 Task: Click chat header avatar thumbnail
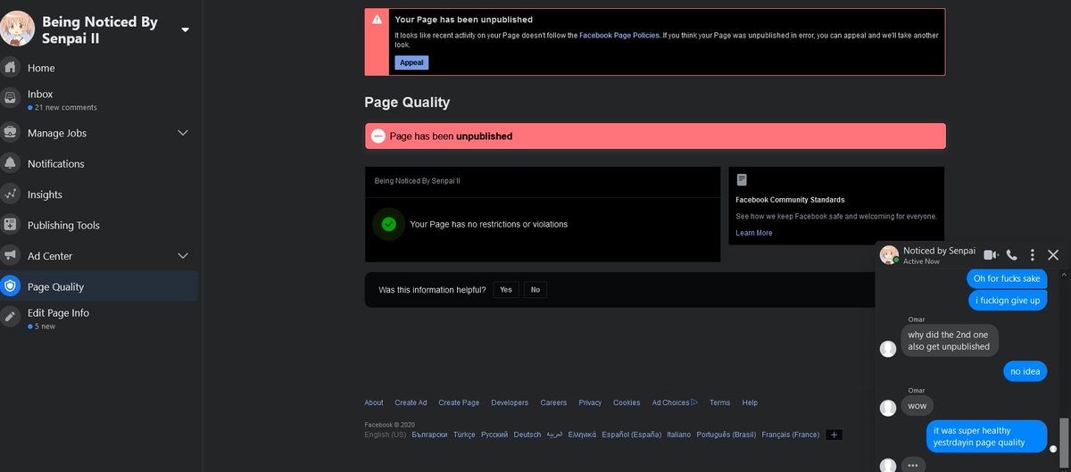889,255
